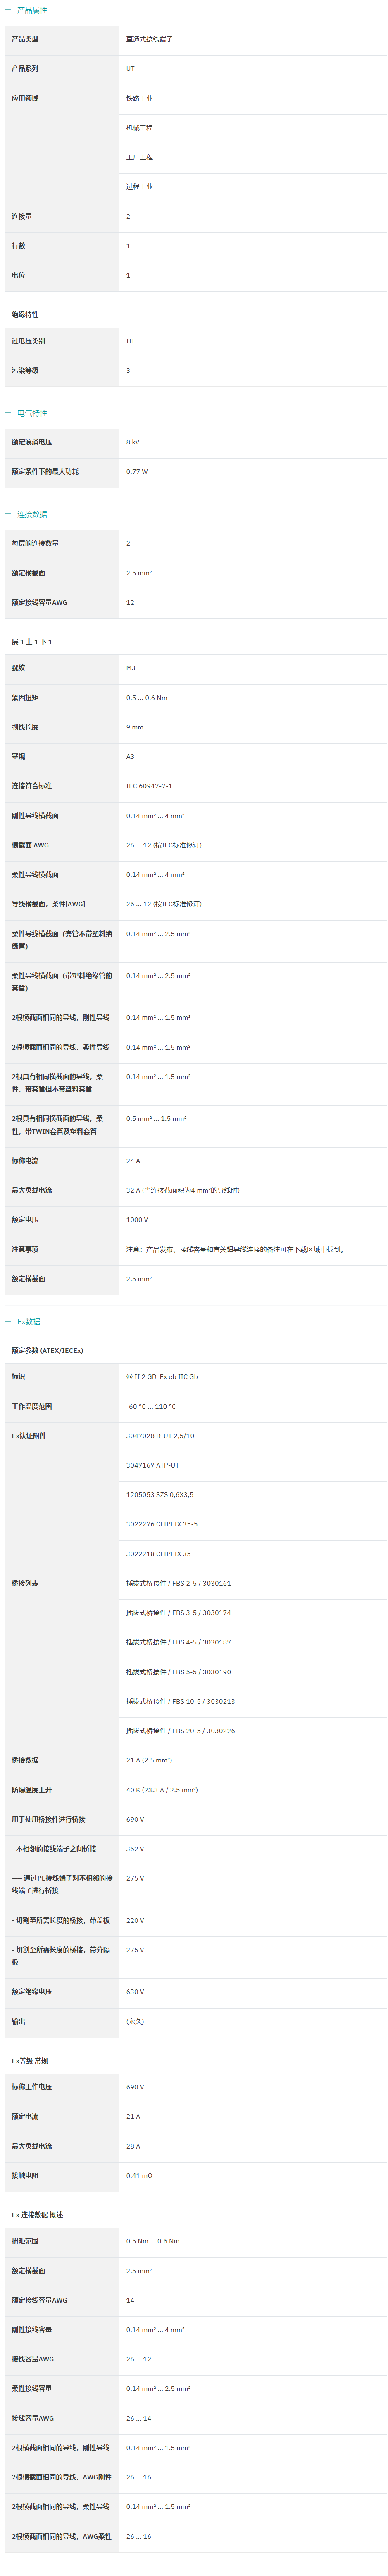Click the 最大负载电流 value 28 A

point(133,2146)
